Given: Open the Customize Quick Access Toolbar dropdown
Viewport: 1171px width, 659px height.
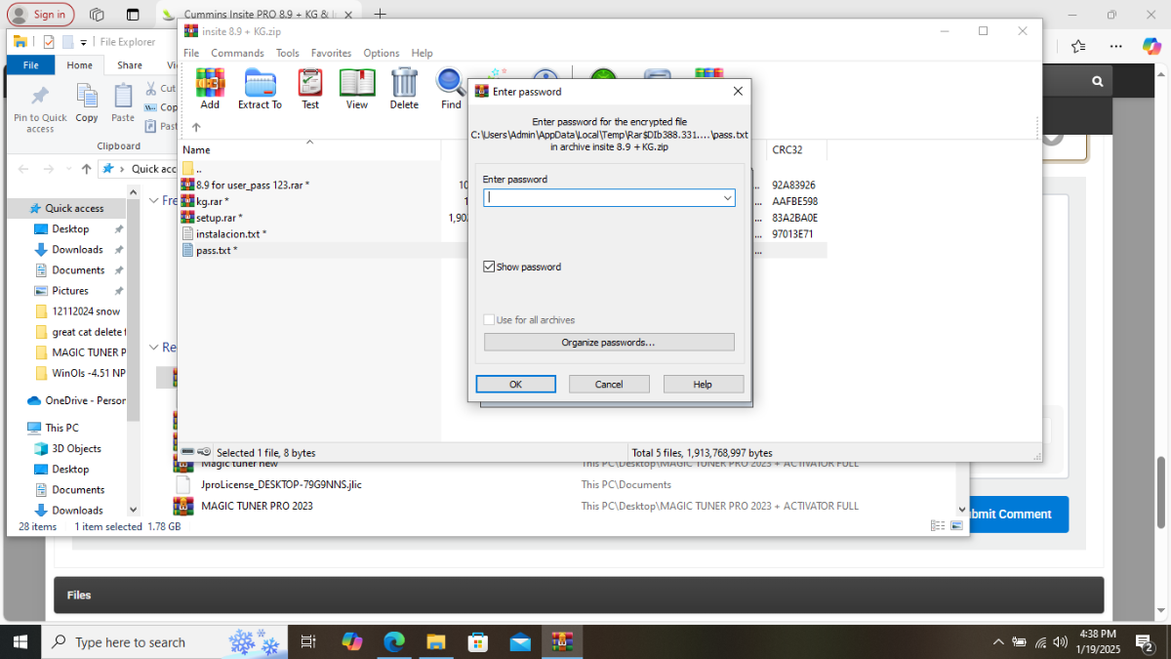Looking at the screenshot, I should pyautogui.click(x=84, y=42).
